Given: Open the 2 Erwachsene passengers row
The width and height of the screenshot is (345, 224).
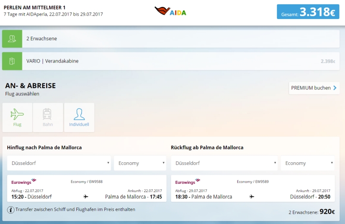Looking at the screenshot, I should [x=172, y=39].
